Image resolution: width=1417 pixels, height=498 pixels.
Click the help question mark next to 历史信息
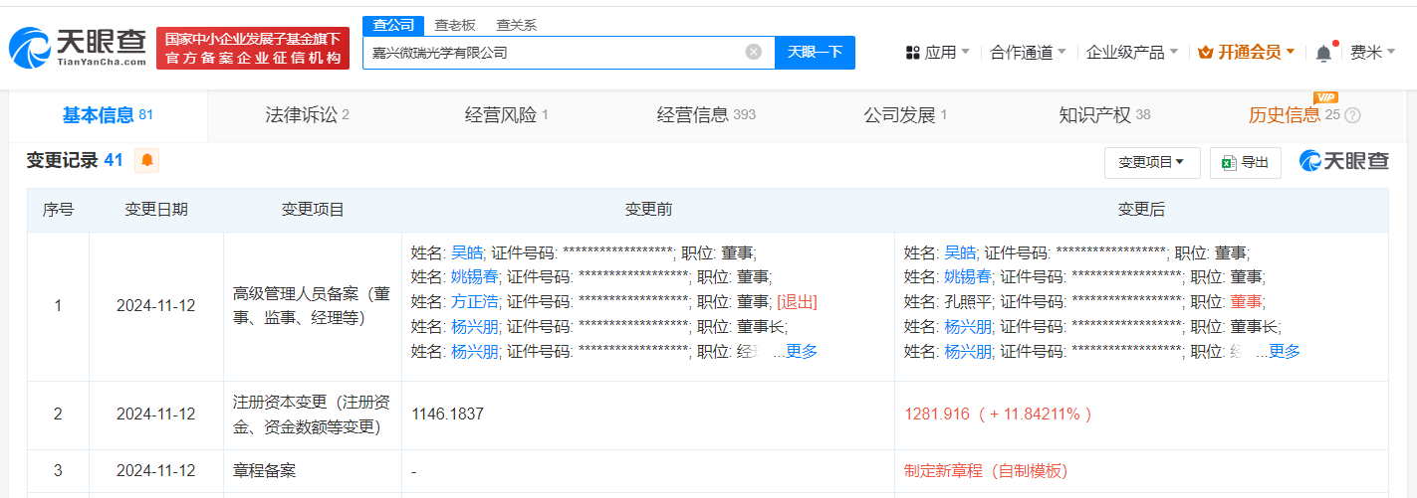(x=1352, y=115)
